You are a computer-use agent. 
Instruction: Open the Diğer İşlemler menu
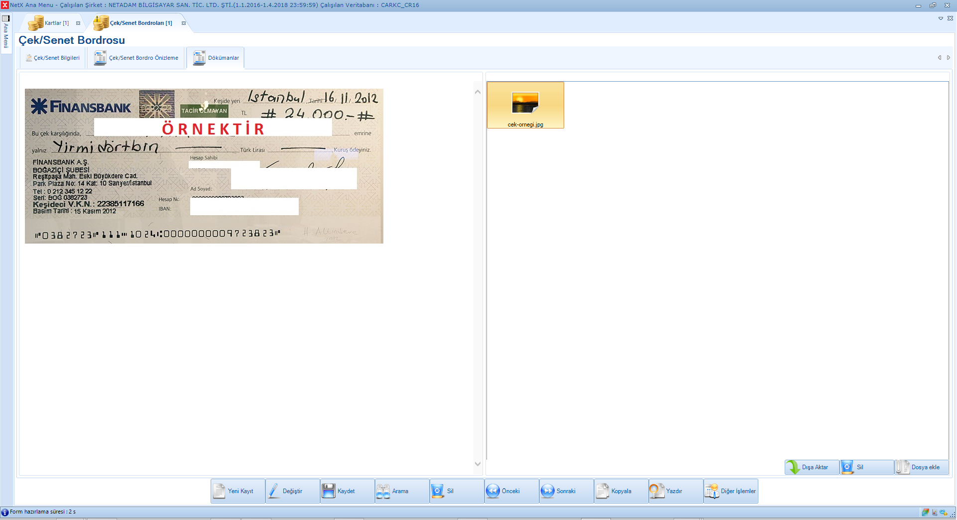(x=730, y=491)
